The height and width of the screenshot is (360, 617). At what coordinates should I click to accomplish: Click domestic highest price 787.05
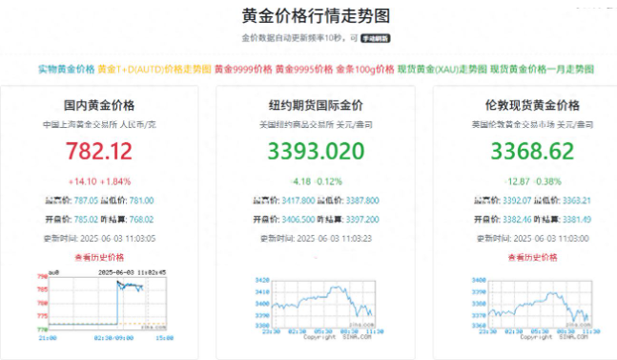[86, 201]
